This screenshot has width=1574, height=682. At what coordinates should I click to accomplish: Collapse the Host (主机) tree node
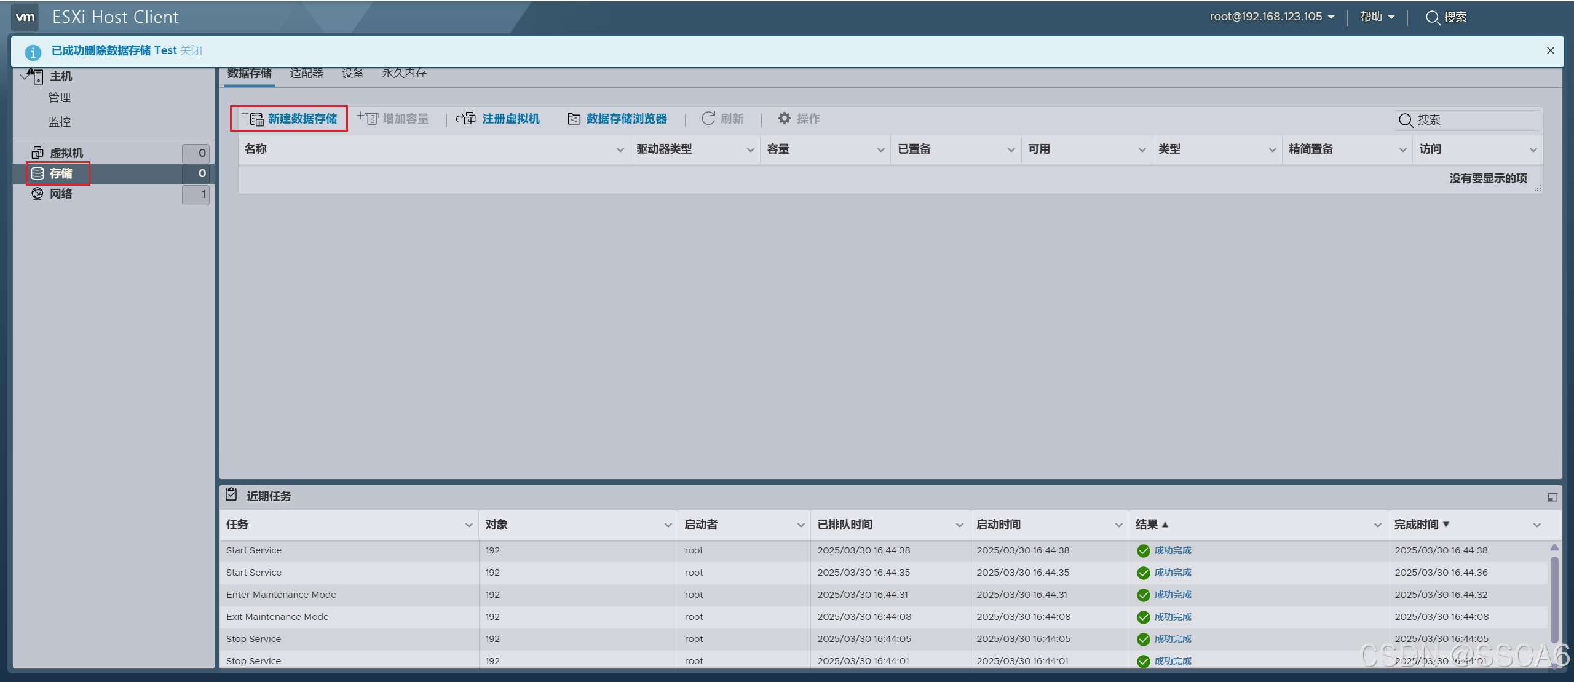point(24,76)
